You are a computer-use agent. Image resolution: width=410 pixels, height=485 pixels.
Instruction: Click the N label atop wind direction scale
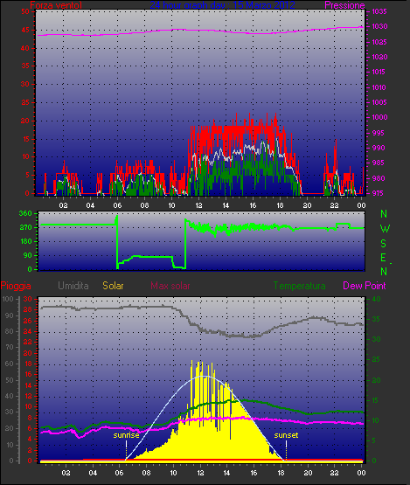[384, 214]
